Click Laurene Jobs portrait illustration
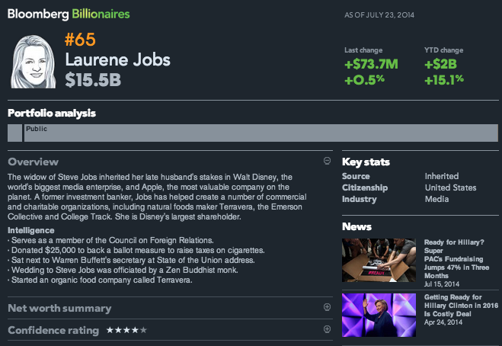Screen dimensions: 502x346 tap(33, 62)
